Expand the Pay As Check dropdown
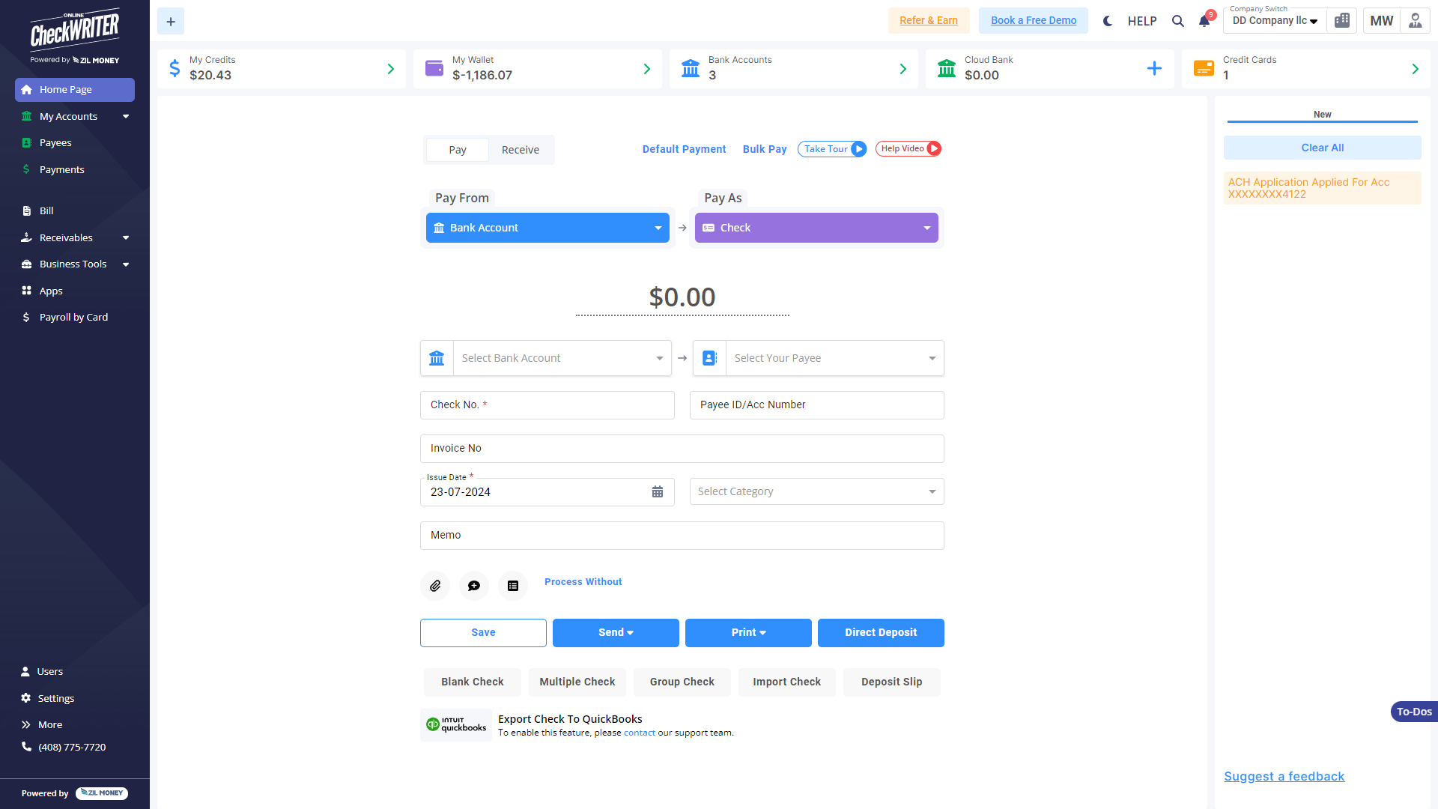This screenshot has height=809, width=1438. pyautogui.click(x=816, y=228)
